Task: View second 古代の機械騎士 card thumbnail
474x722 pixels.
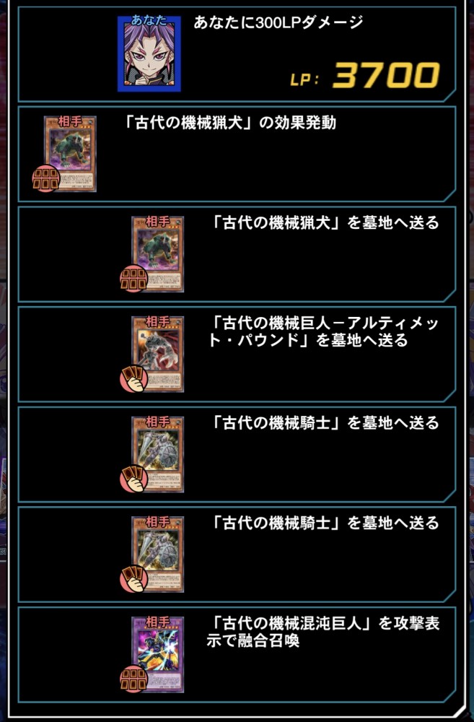Action: tap(157, 554)
